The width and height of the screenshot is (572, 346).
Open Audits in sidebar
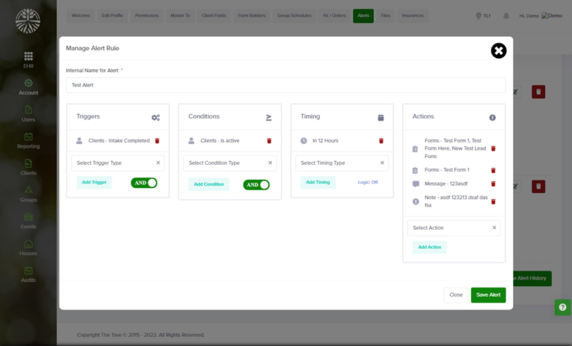pyautogui.click(x=28, y=274)
